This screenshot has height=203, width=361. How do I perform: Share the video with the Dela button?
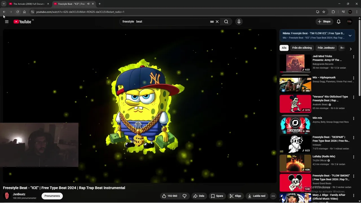(x=199, y=196)
